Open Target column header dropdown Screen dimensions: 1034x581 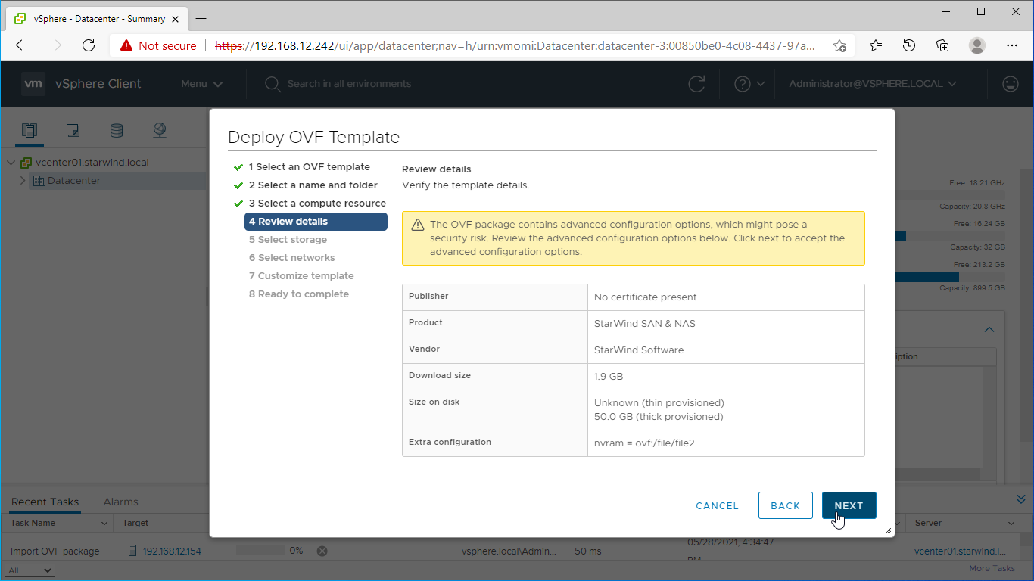[135, 523]
